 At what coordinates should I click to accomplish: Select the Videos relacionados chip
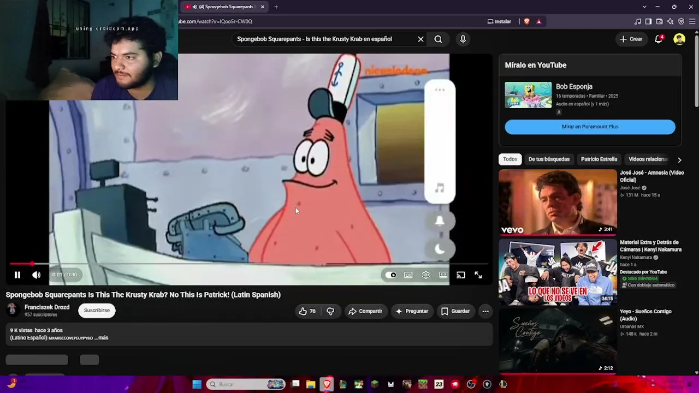click(x=648, y=159)
